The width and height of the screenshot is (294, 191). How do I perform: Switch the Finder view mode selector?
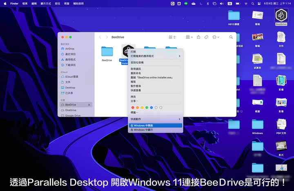coord(172,37)
